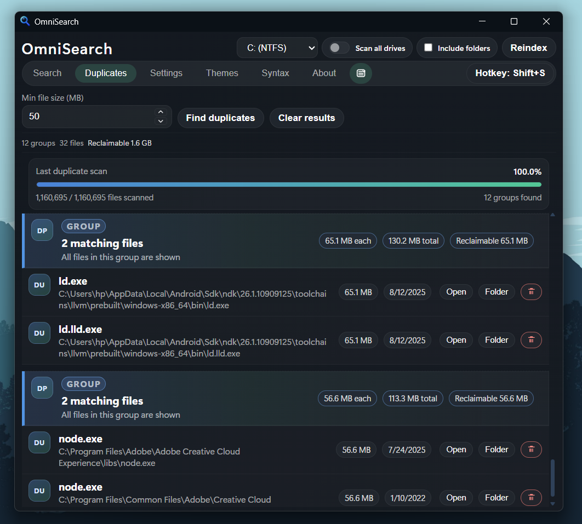Click the '65.1 MB each' pill
This screenshot has height=524, width=582.
(348, 241)
